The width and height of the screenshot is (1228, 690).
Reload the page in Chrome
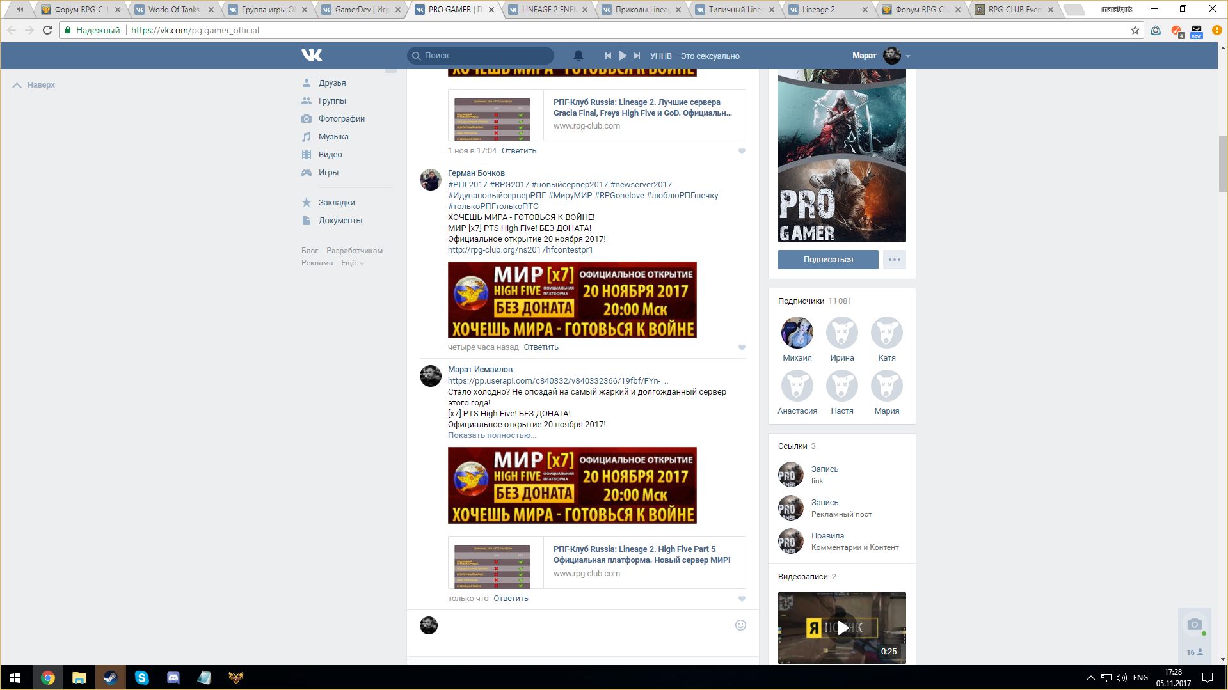tap(47, 30)
